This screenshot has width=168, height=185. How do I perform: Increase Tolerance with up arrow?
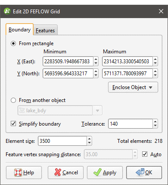coord(155,121)
